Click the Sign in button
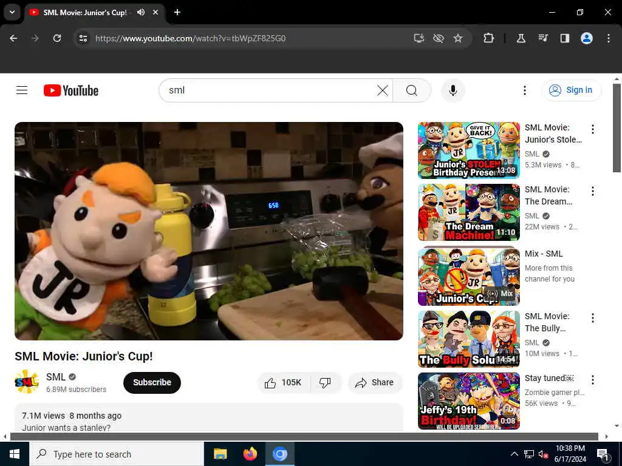 (571, 90)
